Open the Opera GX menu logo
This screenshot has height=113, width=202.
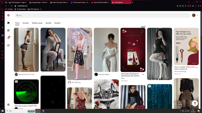2,2
